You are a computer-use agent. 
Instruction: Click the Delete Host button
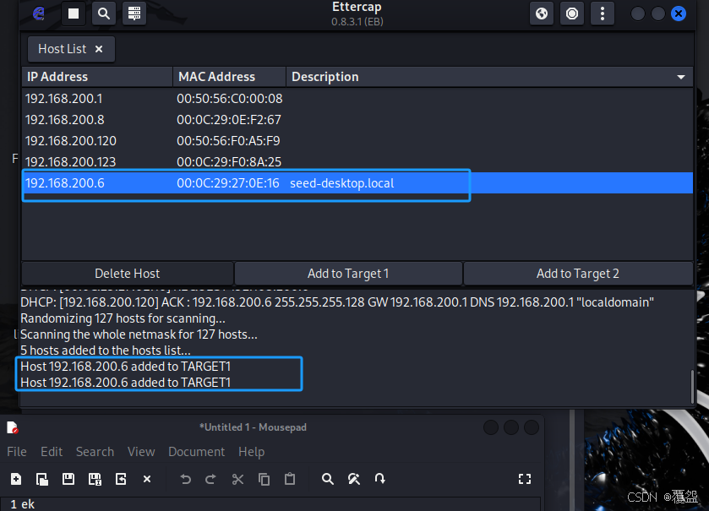click(x=127, y=274)
